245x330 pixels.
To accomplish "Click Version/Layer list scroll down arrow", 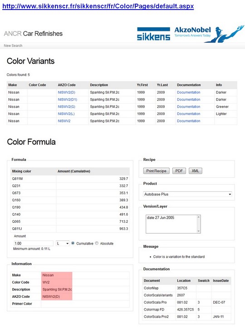I will coord(199,231).
